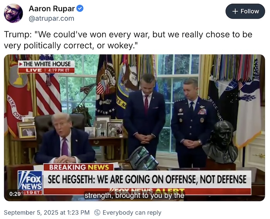Play the embedded Oval Office video
This screenshot has width=270, height=219.
135,127
